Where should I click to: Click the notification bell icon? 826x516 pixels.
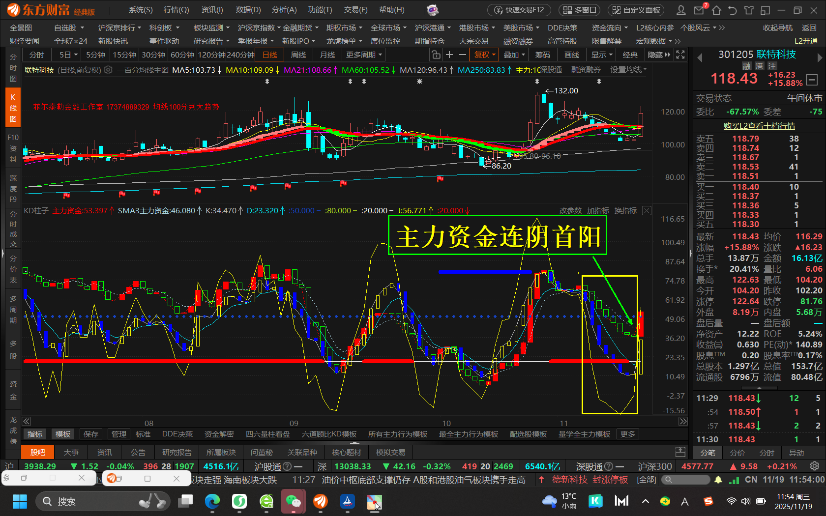tap(718, 479)
